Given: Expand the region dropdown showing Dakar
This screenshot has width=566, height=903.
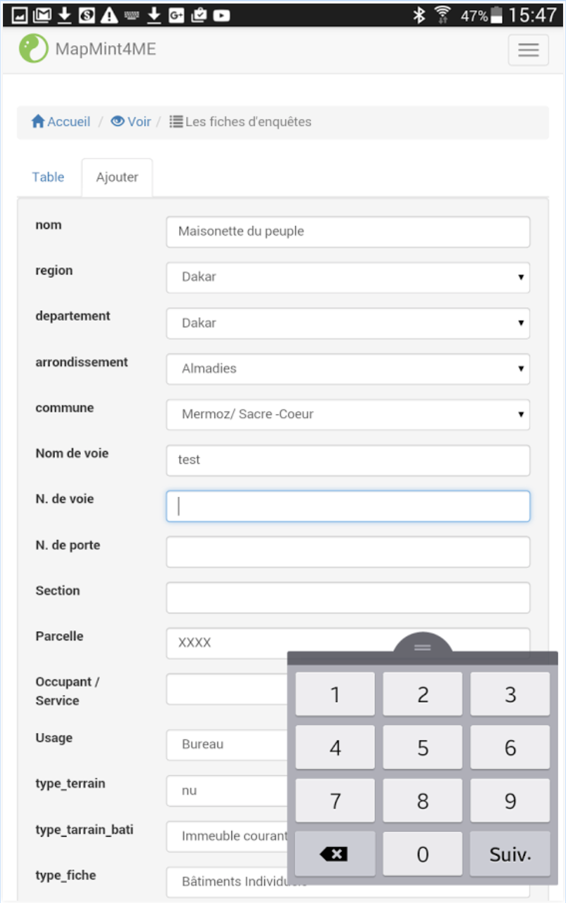Looking at the screenshot, I should pyautogui.click(x=348, y=277).
